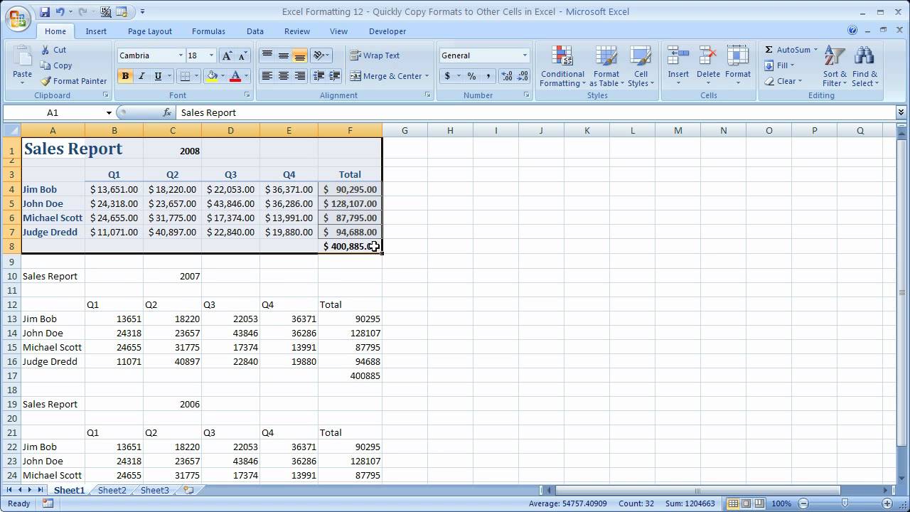Apply Percent Style format
Viewport: 910px width, 512px height.
[x=471, y=76]
